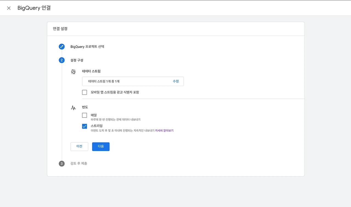Click the 하루에 한 번 진행되는 전체 데이터 내보내기 description
The height and width of the screenshot is (207, 351).
coord(115,120)
